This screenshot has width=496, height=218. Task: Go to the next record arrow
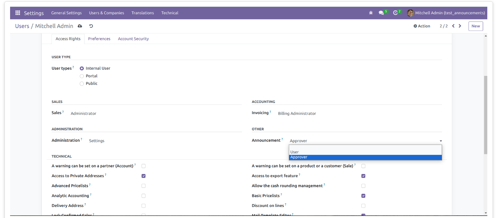(460, 26)
